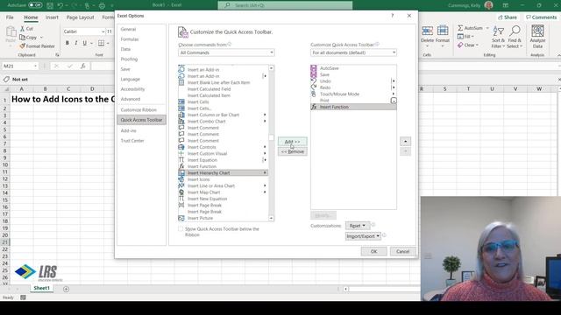Image resolution: width=561 pixels, height=315 pixels.
Task: Click the Copy icon in Clipboard group
Action: tap(23, 37)
